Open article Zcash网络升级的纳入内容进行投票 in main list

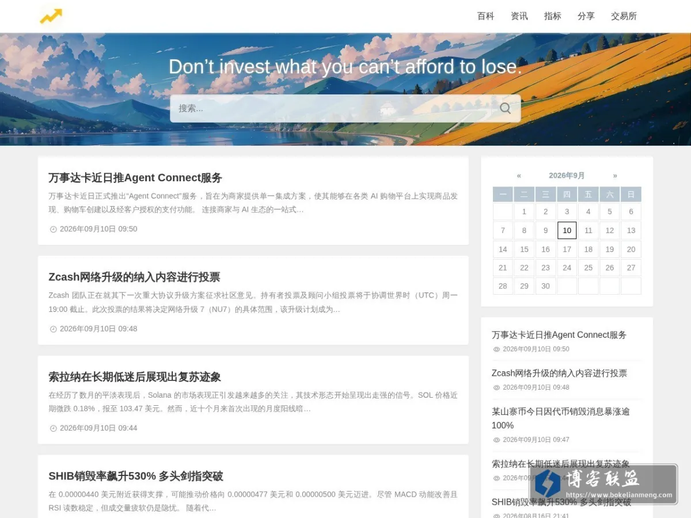pos(134,277)
